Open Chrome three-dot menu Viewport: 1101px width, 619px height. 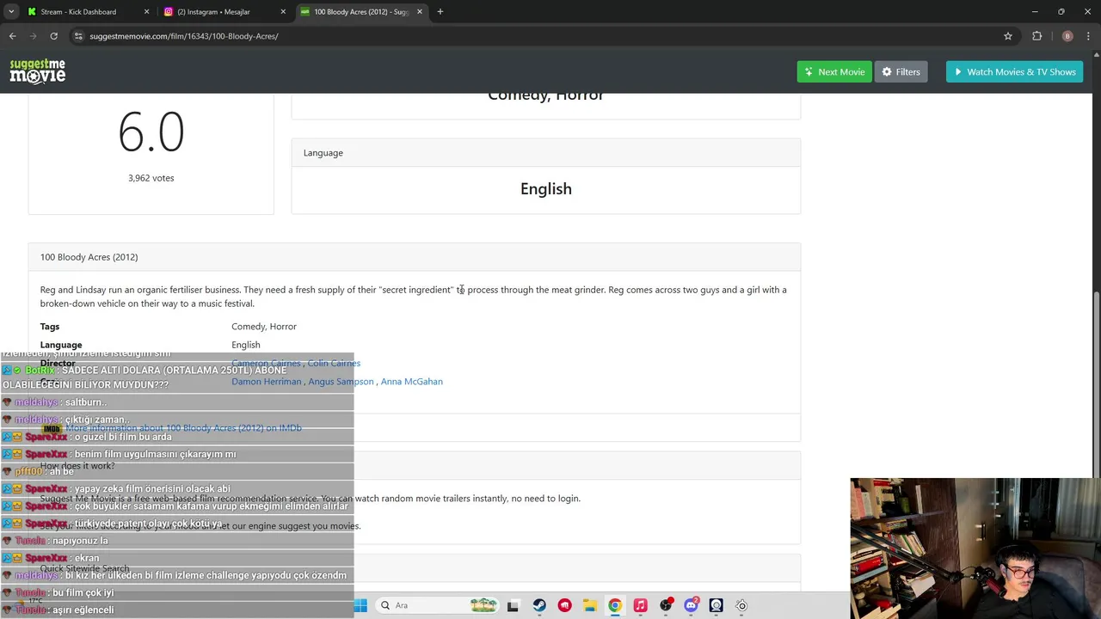pyautogui.click(x=1088, y=36)
